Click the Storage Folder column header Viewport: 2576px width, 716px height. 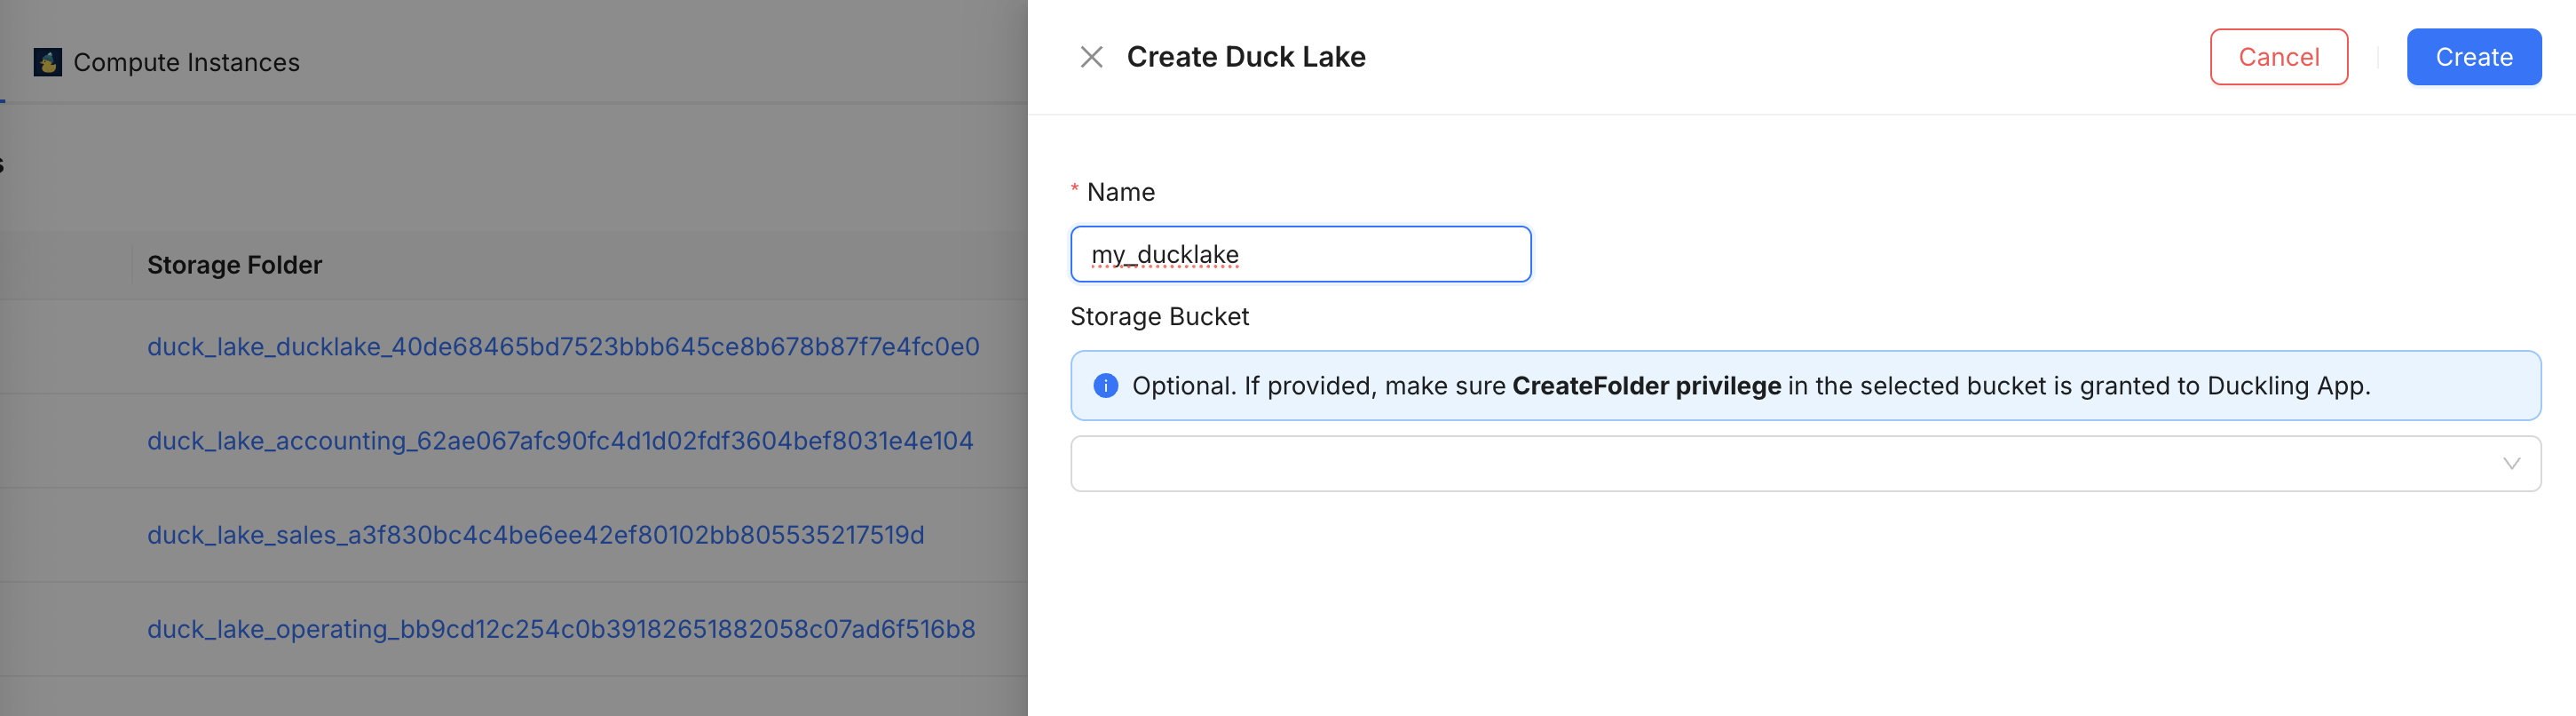click(x=234, y=266)
